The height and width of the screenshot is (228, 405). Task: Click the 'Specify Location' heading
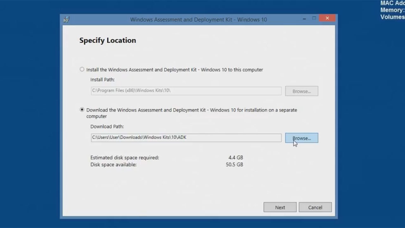(108, 40)
